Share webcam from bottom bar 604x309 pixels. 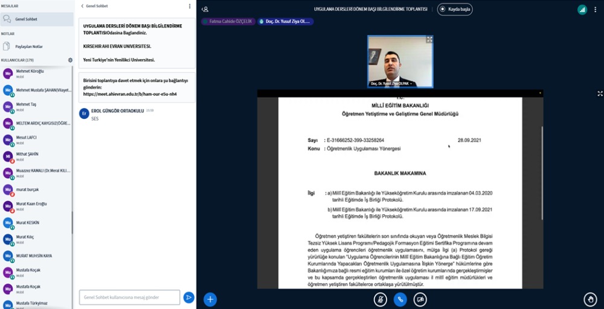(x=420, y=299)
